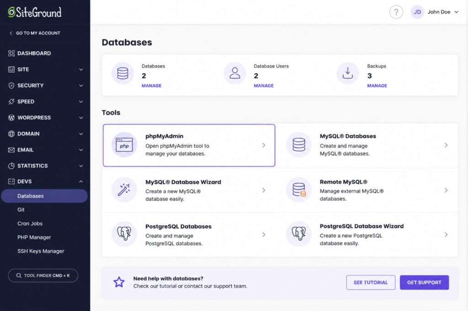Image resolution: width=468 pixels, height=311 pixels.
Task: Open the Remote MySQL card arrow
Action: click(x=446, y=190)
